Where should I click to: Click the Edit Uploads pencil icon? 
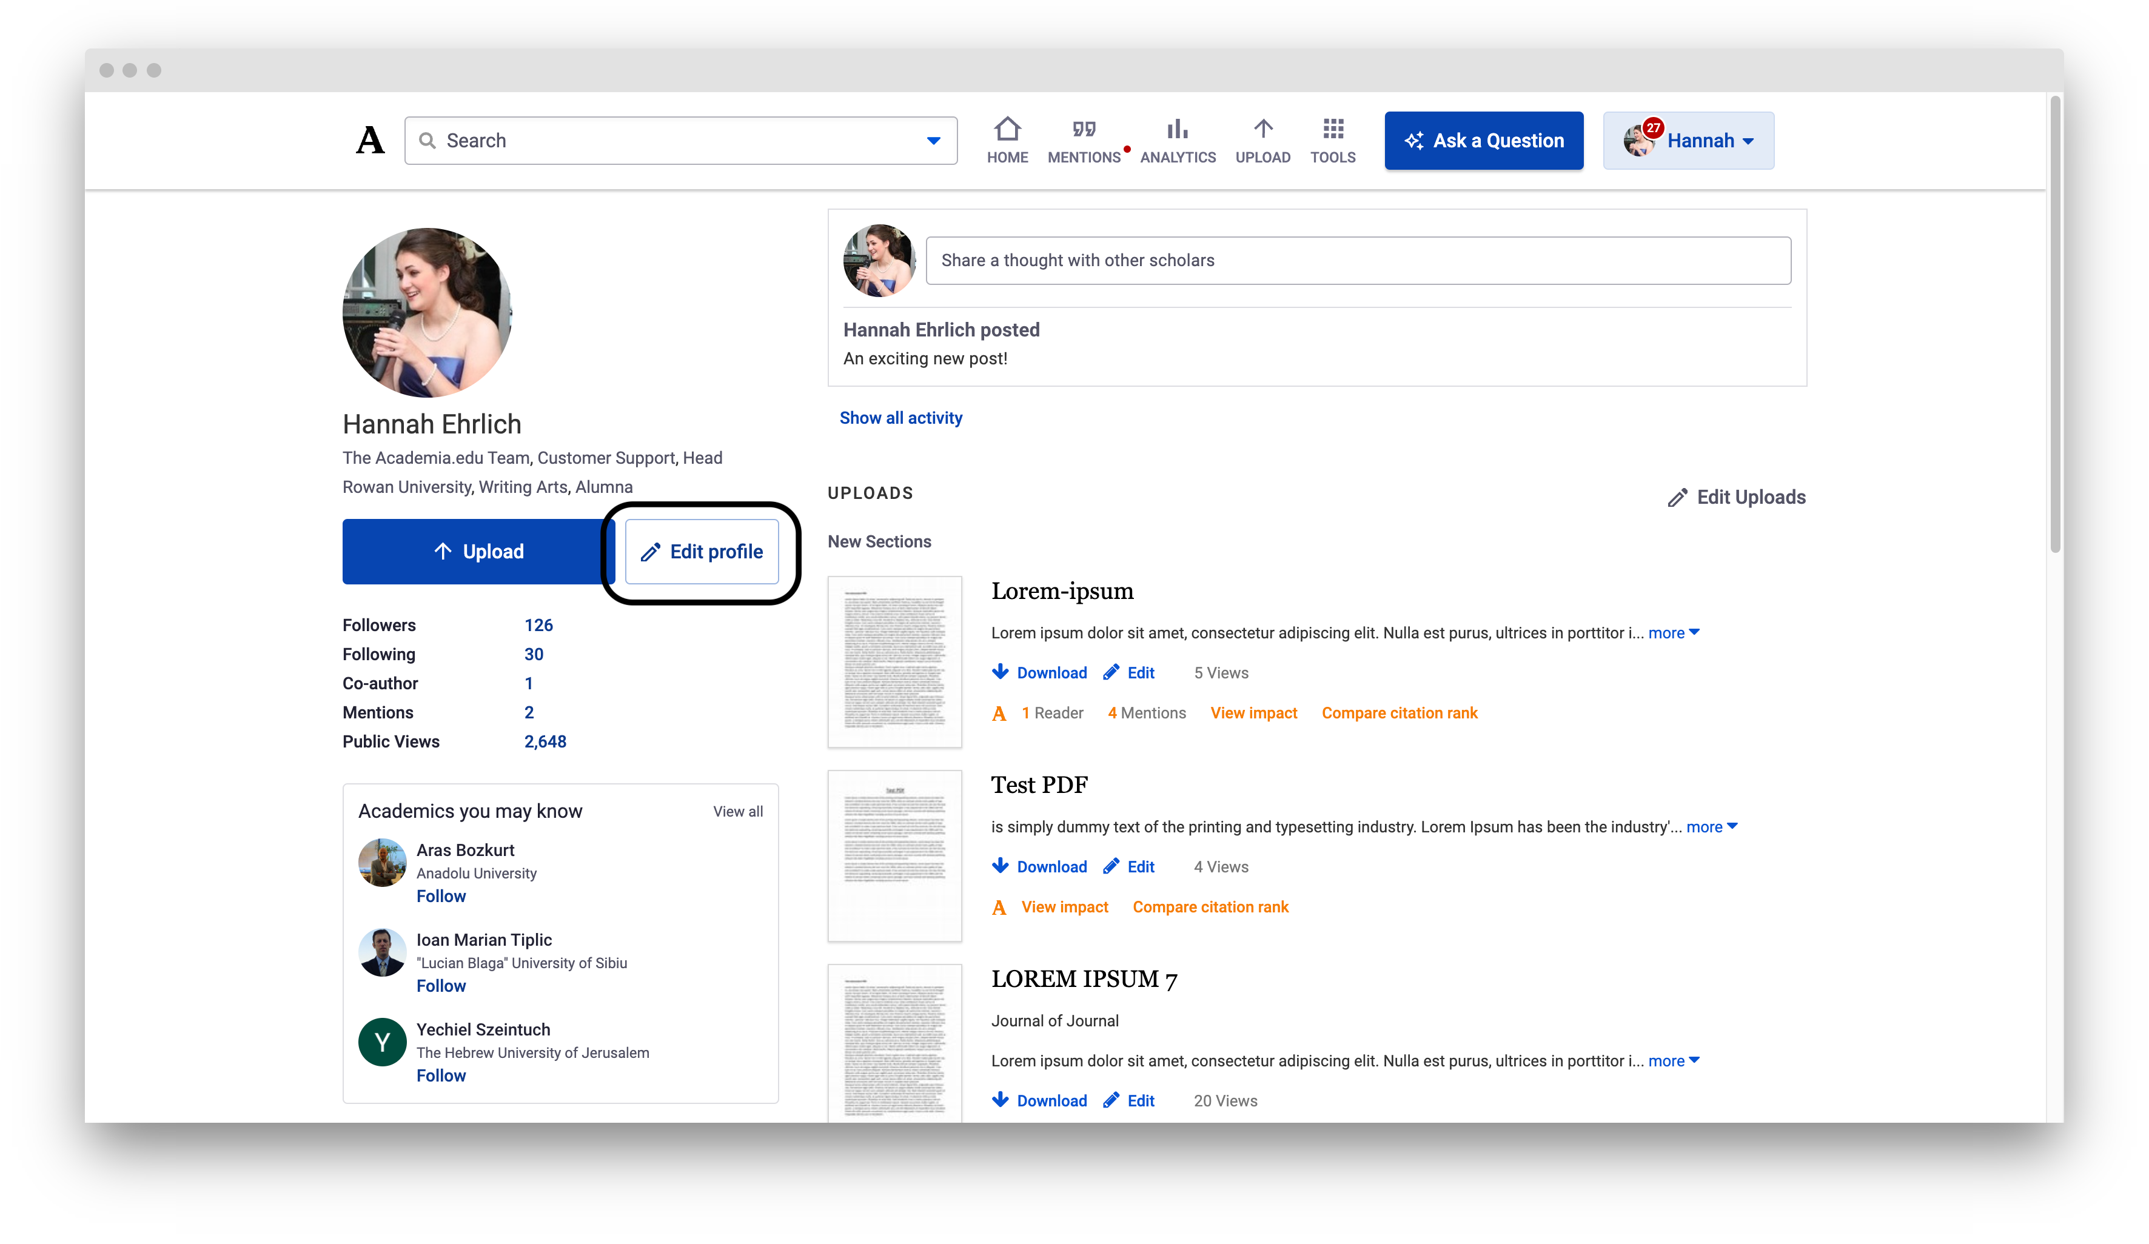[1678, 497]
